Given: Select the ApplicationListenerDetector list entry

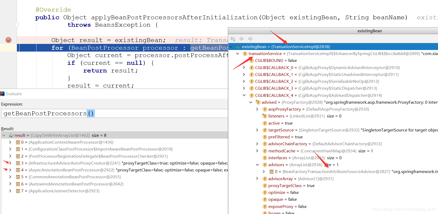Looking at the screenshot, I should tap(64, 191).
